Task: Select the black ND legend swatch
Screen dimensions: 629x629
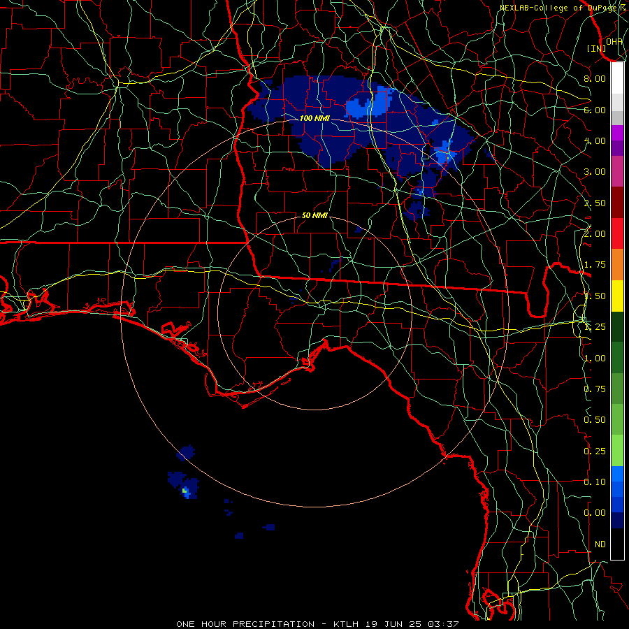Action: point(617,544)
